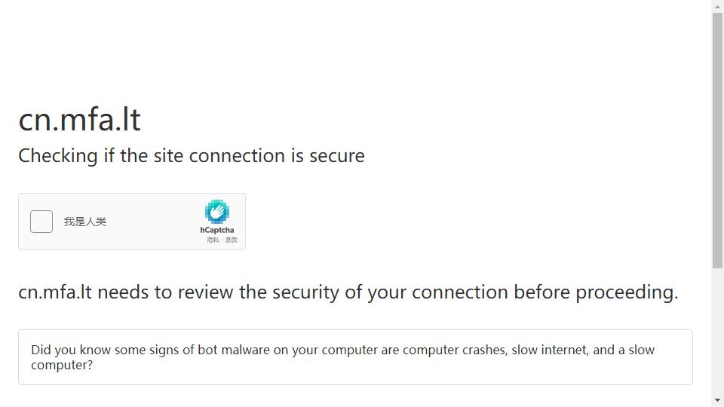Click the empty scrollbar track below thumb

click(717, 332)
